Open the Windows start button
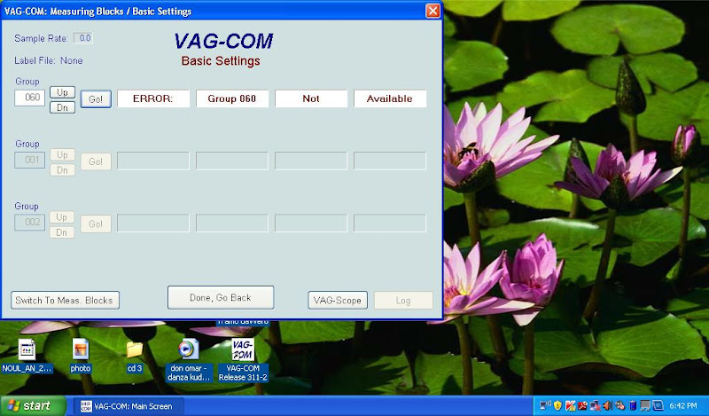 (32, 405)
